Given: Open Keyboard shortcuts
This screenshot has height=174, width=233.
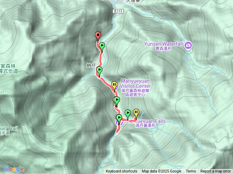Looking at the screenshot, I should click(122, 171).
